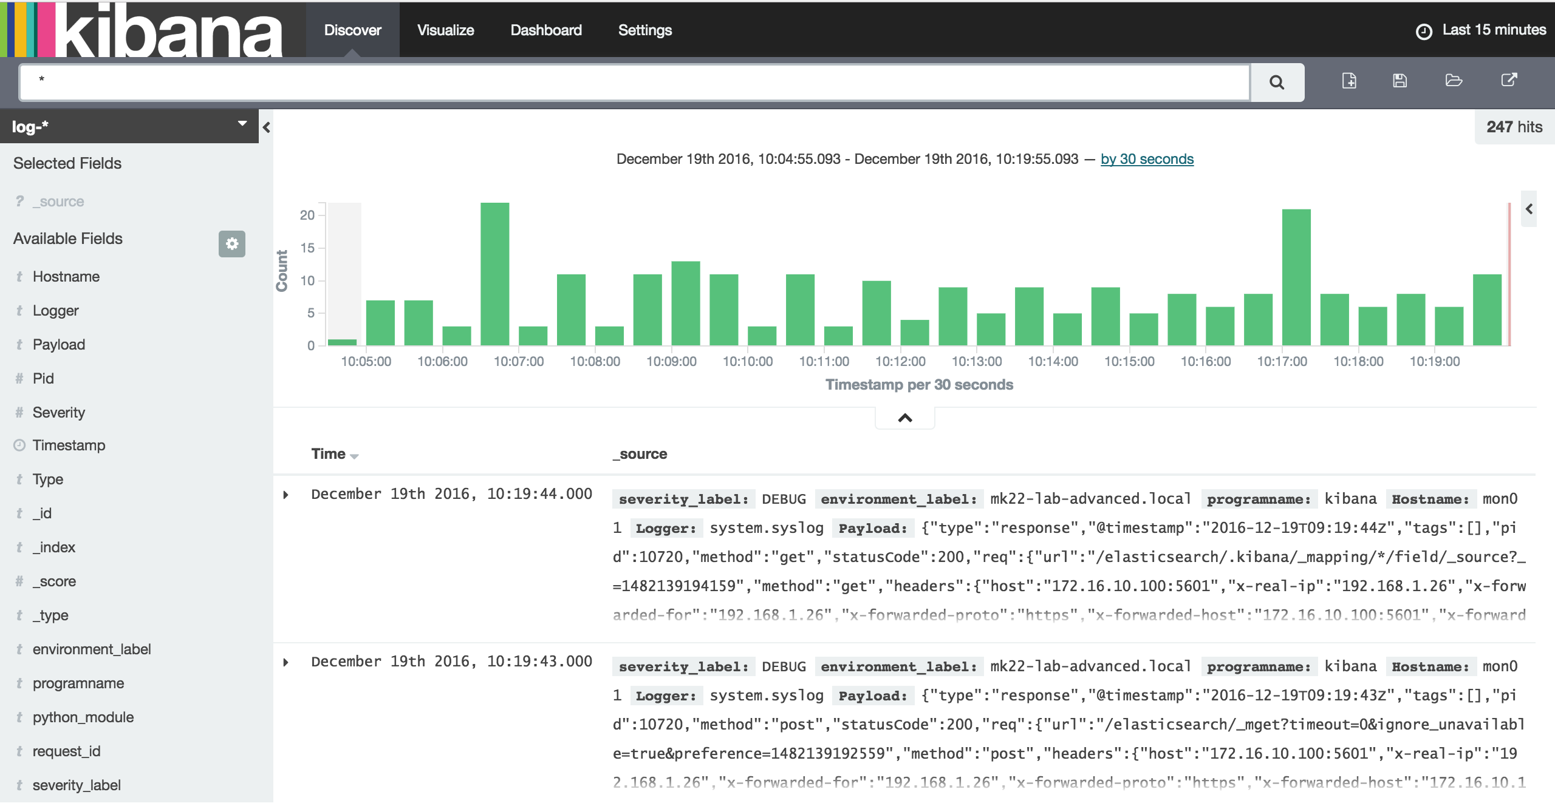Image resolution: width=1555 pixels, height=806 pixels.
Task: Select the _index field
Action: click(54, 547)
